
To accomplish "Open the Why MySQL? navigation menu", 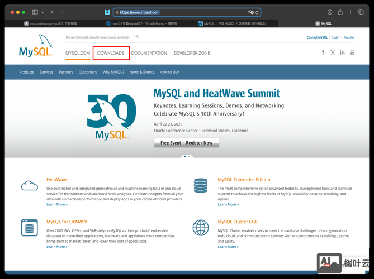I will (x=113, y=72).
